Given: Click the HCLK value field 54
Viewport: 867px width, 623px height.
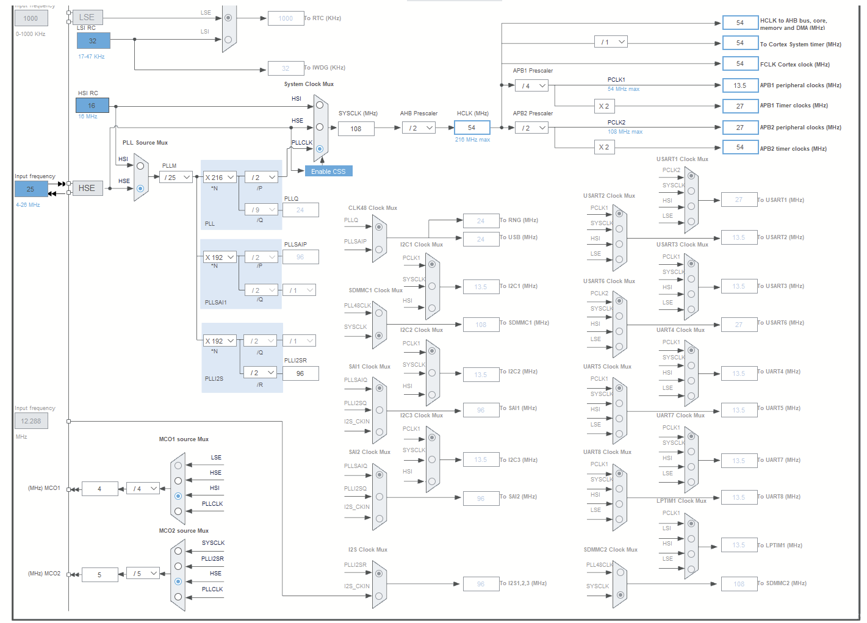Looking at the screenshot, I should [x=472, y=128].
